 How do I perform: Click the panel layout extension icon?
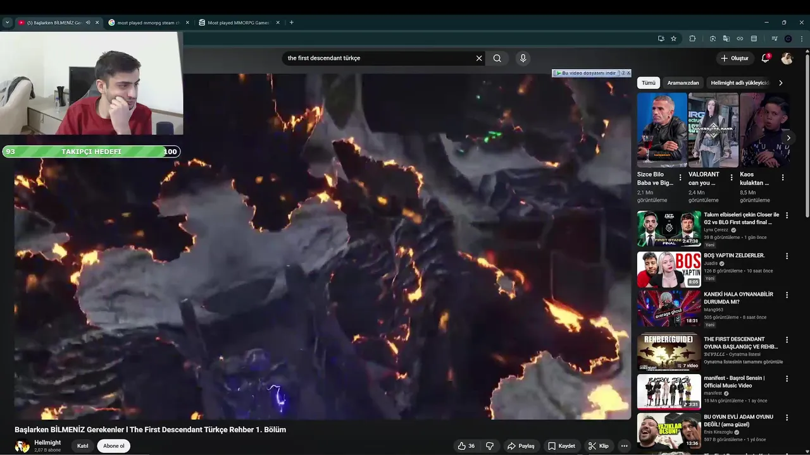(754, 39)
